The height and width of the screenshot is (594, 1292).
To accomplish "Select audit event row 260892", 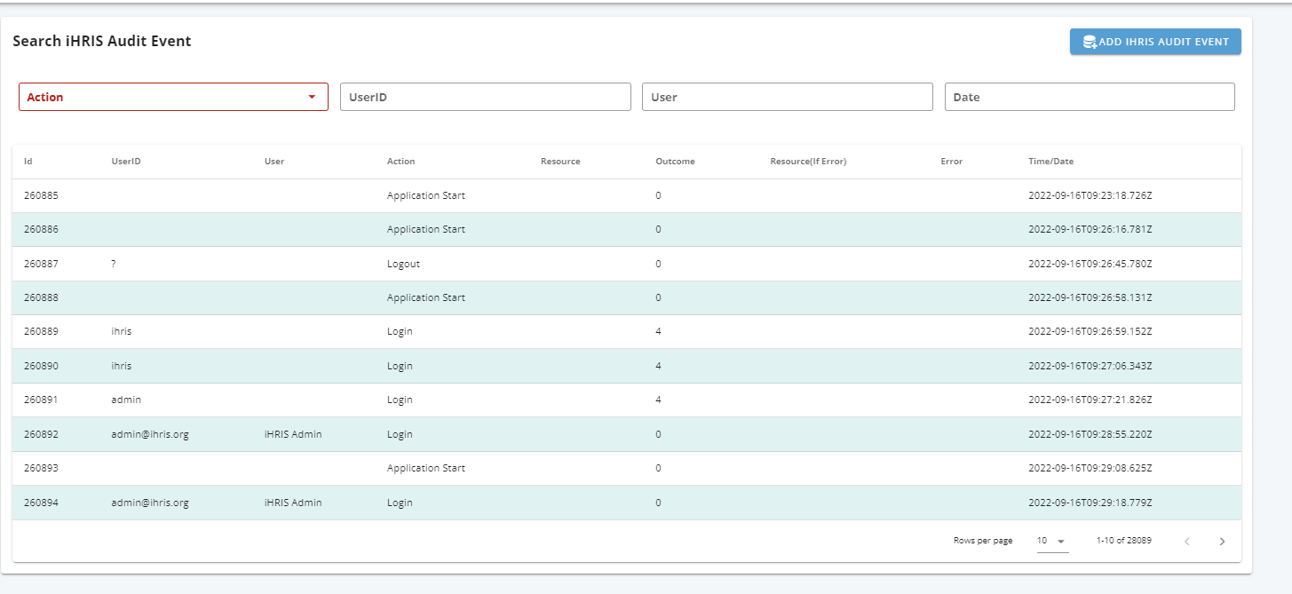I will (x=627, y=434).
